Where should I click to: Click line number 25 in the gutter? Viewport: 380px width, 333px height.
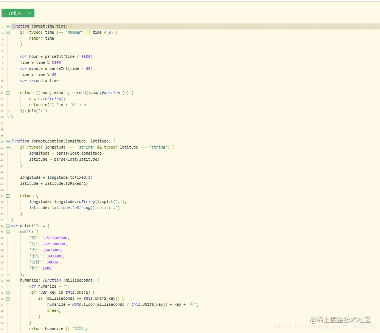pos(2,172)
